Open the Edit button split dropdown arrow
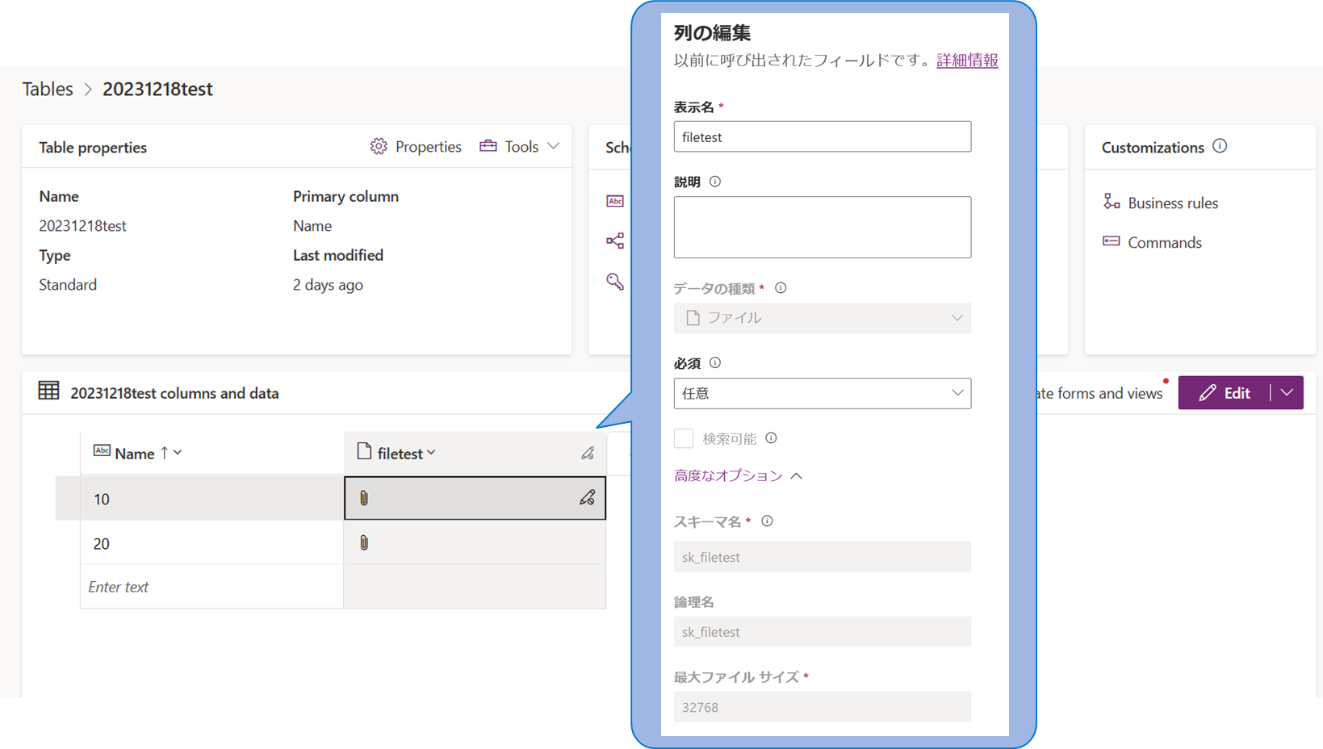The image size is (1323, 749). 1287,393
